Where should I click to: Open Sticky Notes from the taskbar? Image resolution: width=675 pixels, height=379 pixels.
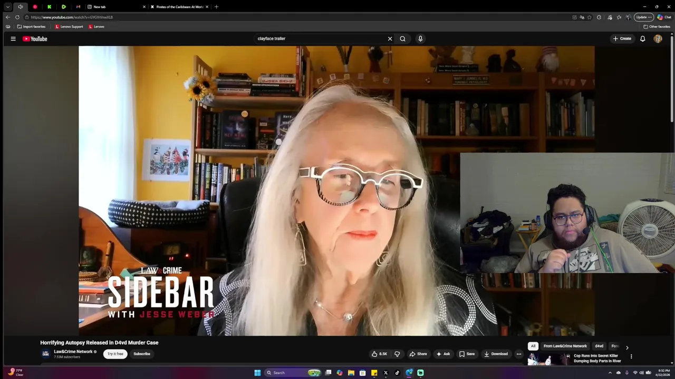pos(374,373)
